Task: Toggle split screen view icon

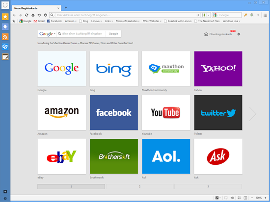Action: coord(245,198)
